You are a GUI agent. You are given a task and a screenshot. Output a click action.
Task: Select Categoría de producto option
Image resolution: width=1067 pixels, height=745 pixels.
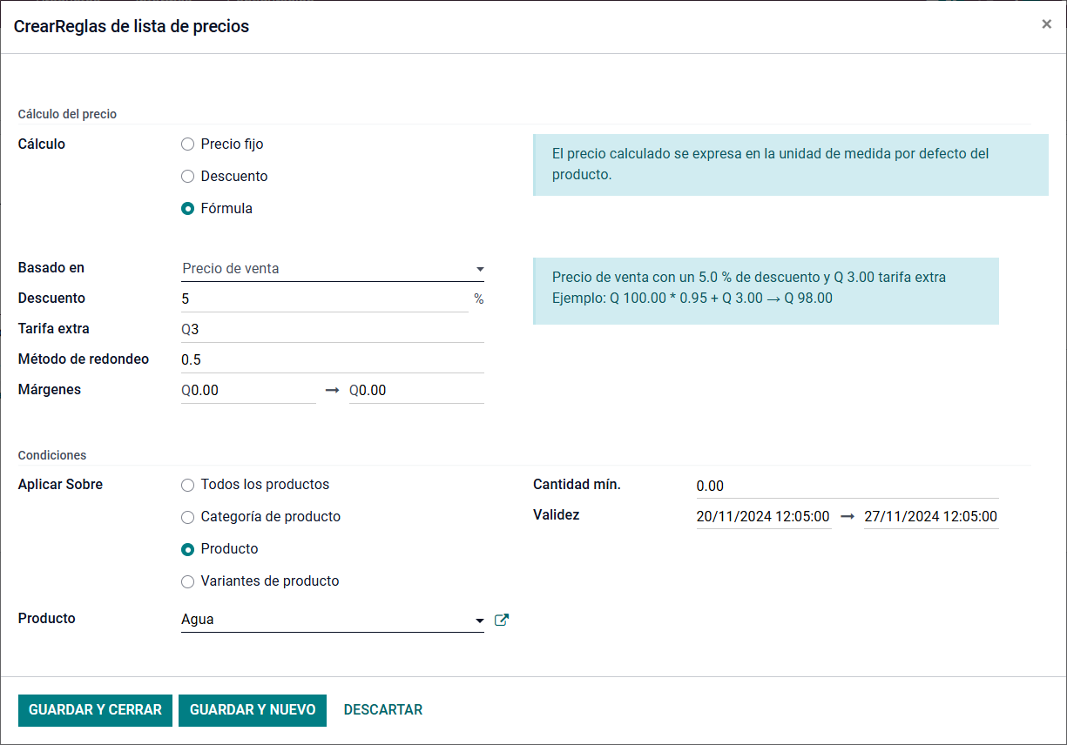[187, 517]
